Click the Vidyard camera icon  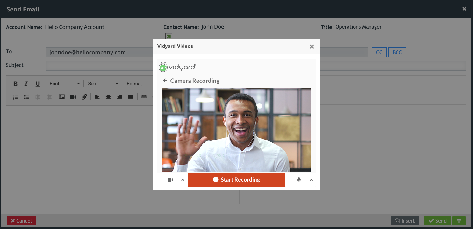point(170,179)
